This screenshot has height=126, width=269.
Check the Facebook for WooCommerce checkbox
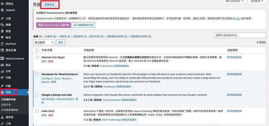37,74
